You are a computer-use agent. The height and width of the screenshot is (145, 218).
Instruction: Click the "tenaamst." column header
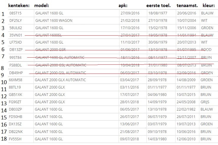coord(187,6)
